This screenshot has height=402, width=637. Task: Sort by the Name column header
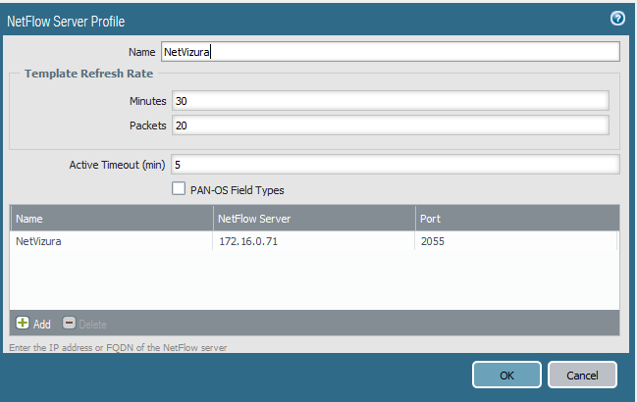110,219
